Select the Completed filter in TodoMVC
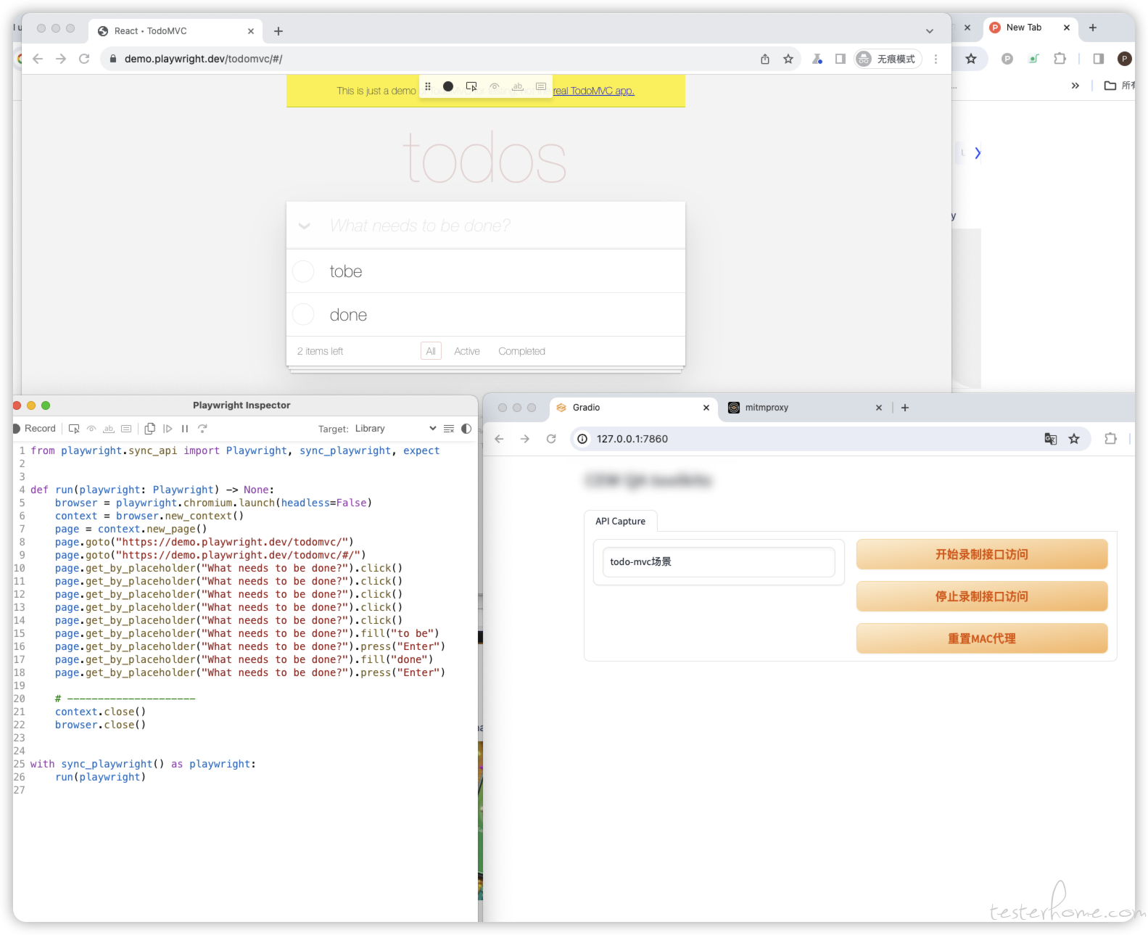Screen dimensions: 1148x935 (x=521, y=351)
